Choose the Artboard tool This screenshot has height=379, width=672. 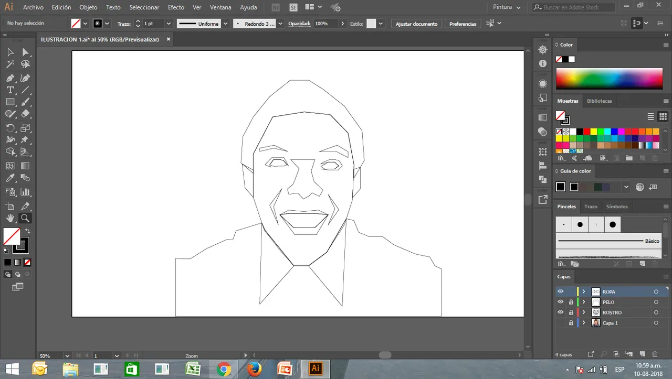[x=10, y=206]
